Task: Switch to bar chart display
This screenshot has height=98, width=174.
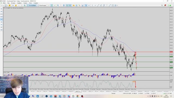Action: pyautogui.click(x=49, y=5)
